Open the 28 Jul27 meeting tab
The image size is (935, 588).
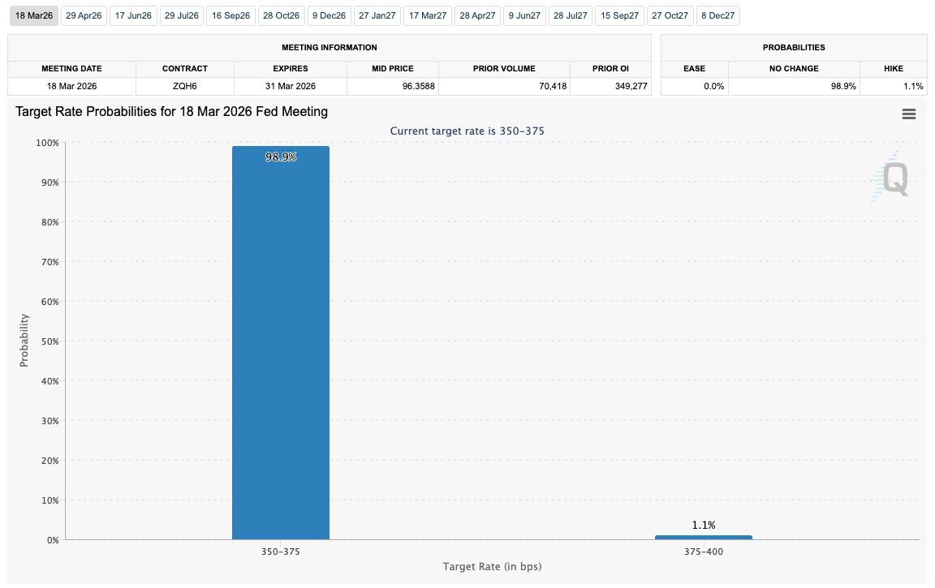(x=571, y=15)
